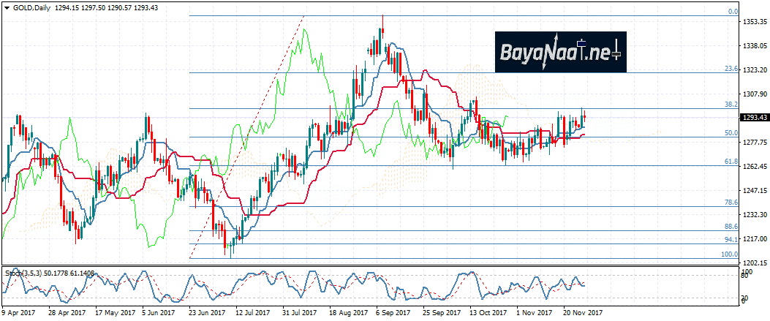This screenshot has width=770, height=321.
Task: Click the 38.2 Fibonacci retracement label
Action: coord(730,105)
